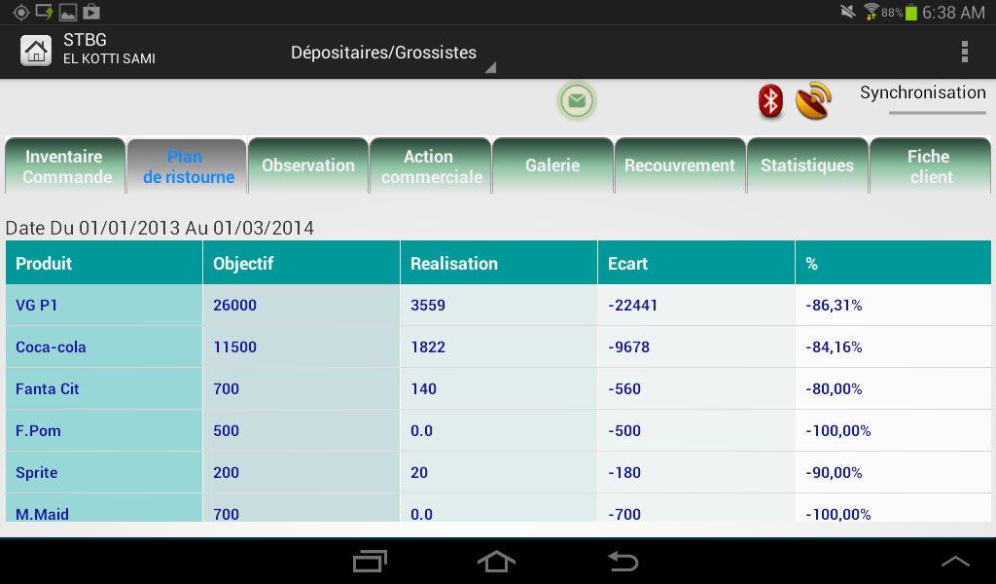
Task: Open the Observation tab
Action: 308,166
